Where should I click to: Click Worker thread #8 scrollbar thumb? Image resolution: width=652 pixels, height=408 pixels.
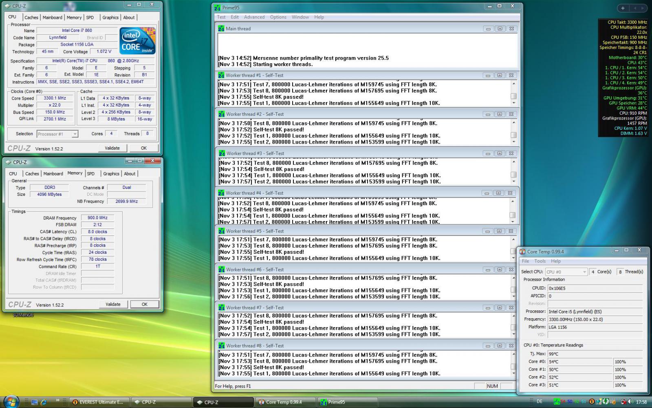coord(513,366)
